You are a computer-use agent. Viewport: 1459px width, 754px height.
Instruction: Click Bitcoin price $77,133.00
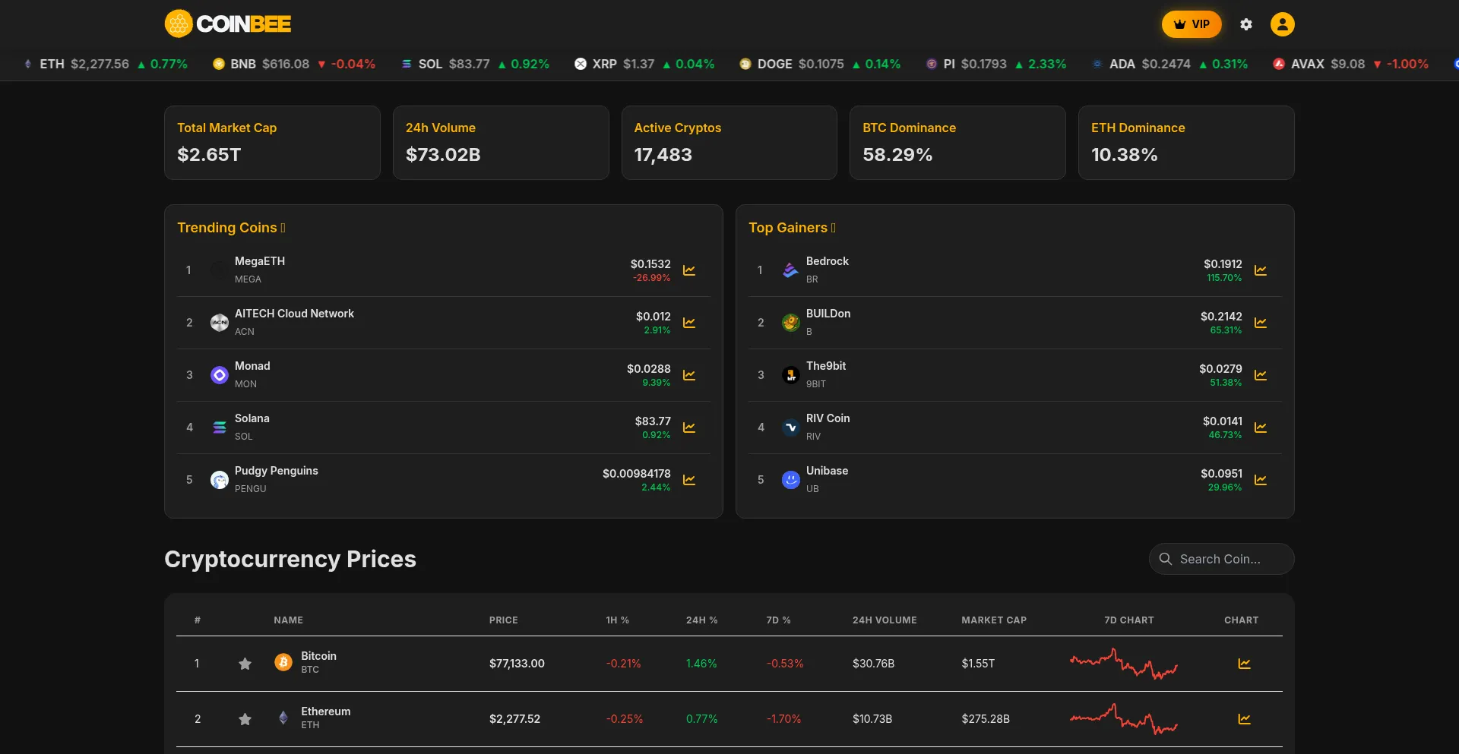pos(517,664)
